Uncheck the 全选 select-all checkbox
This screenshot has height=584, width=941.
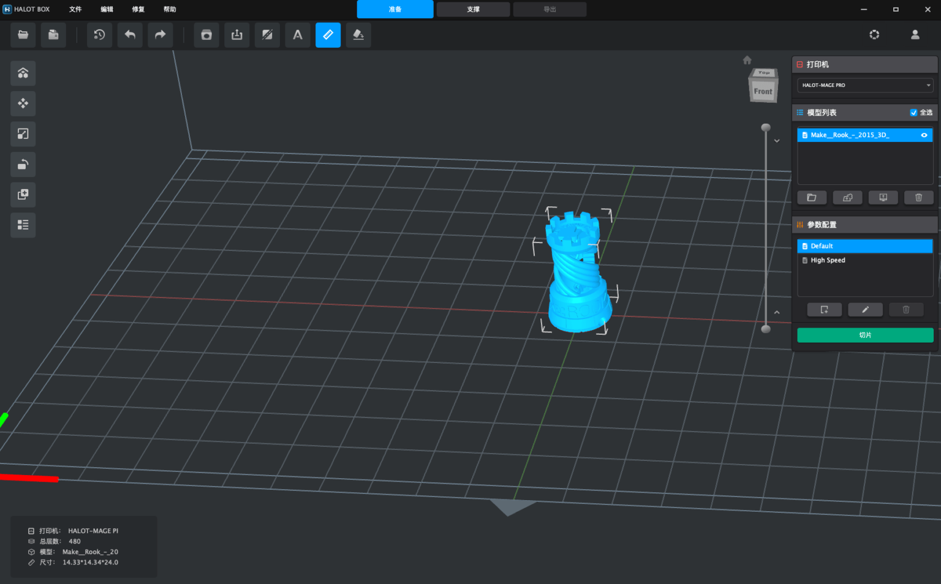point(913,113)
